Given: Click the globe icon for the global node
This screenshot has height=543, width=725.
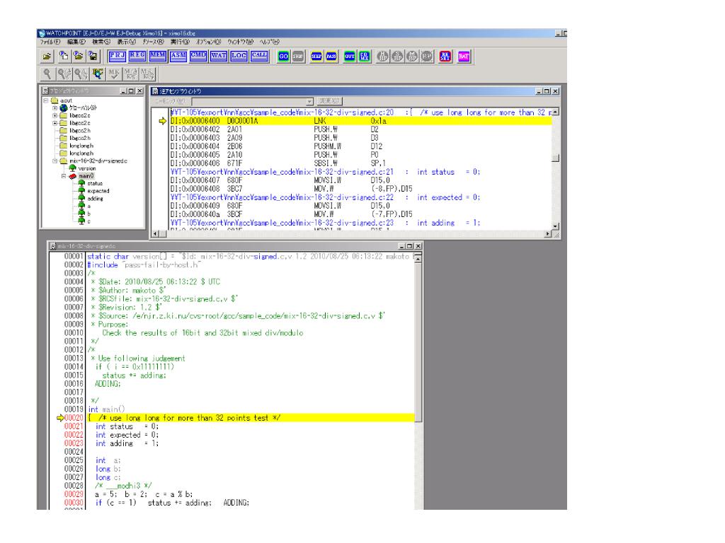Looking at the screenshot, I should click(64, 108).
